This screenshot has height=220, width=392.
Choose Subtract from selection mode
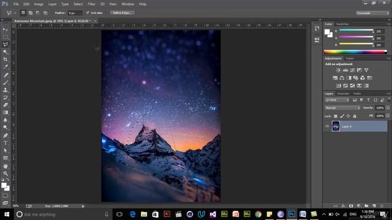38,13
